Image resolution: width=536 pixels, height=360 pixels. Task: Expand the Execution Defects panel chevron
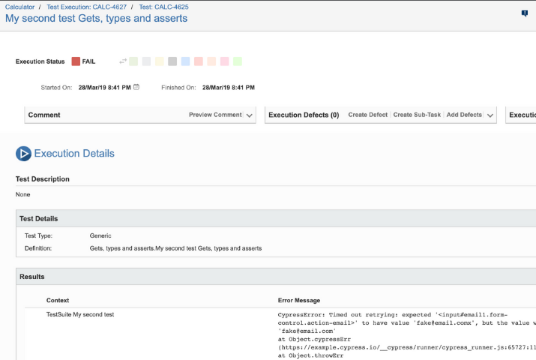pos(490,115)
